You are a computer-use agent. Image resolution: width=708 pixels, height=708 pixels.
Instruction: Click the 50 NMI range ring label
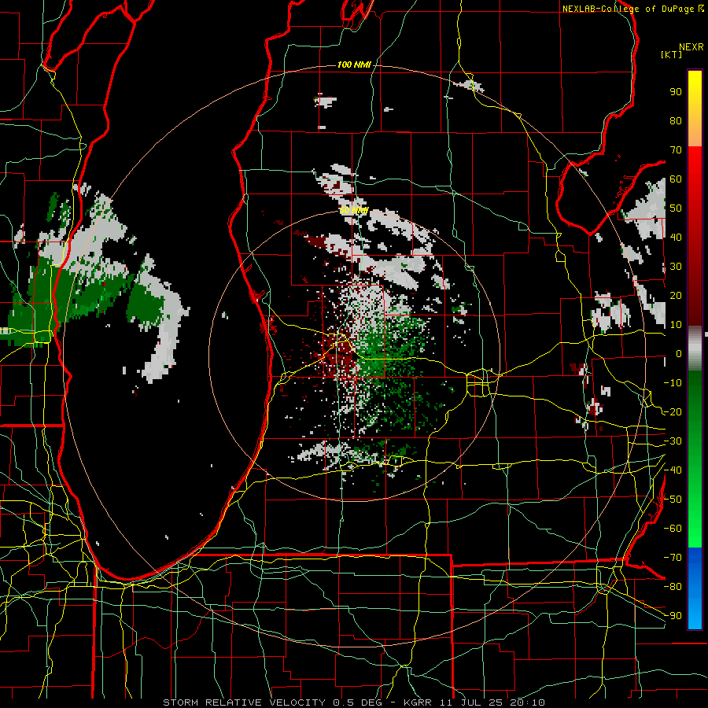coord(354,210)
